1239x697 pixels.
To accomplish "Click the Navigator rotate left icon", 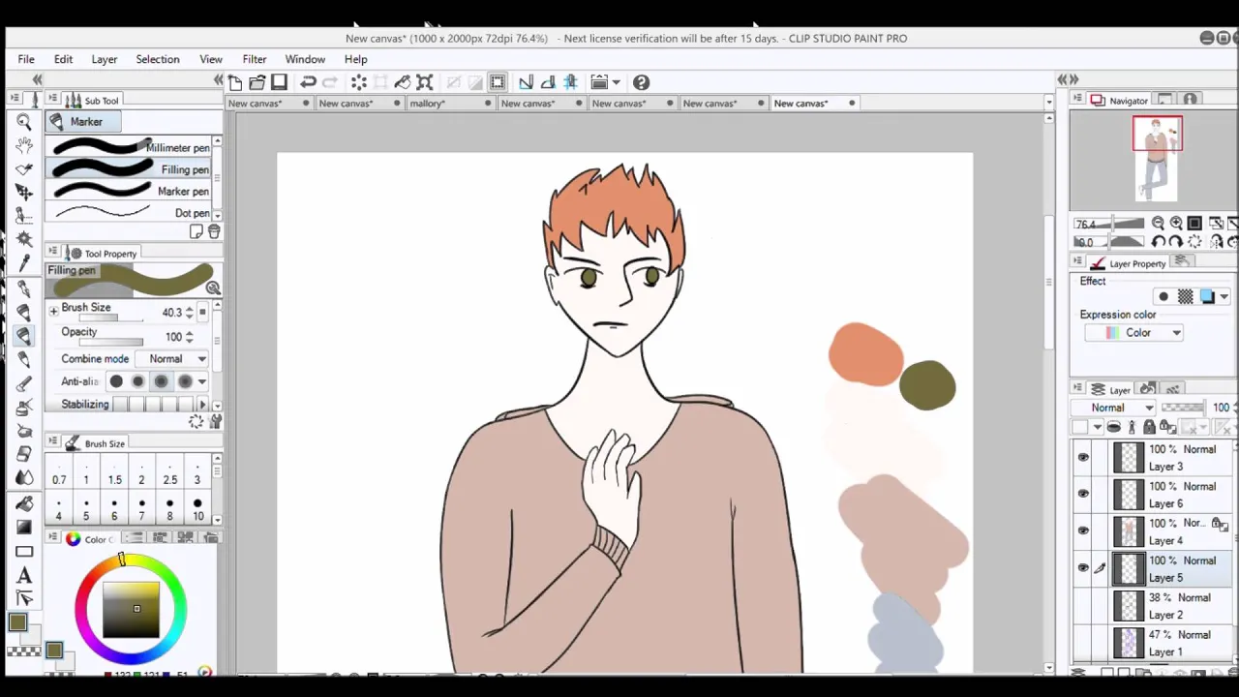I will pos(1158,242).
